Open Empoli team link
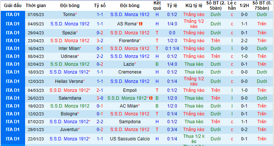This screenshot has height=146, width=274. tap(130, 90)
